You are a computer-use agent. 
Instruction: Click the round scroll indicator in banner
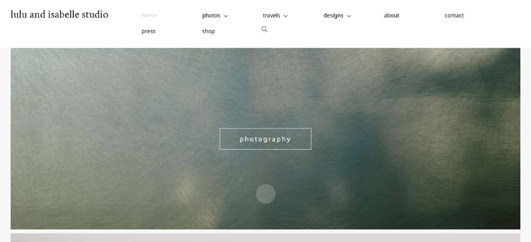(265, 194)
